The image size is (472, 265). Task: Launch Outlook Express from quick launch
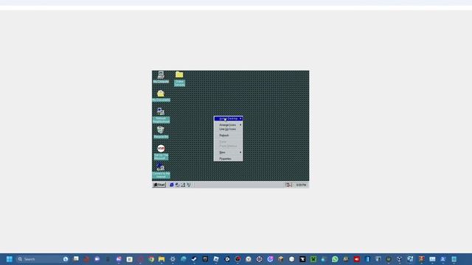pyautogui.click(x=177, y=185)
